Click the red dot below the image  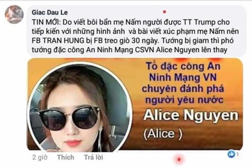click(x=179, y=159)
